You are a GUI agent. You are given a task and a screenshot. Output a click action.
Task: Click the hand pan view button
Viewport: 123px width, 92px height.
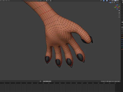pos(119,13)
